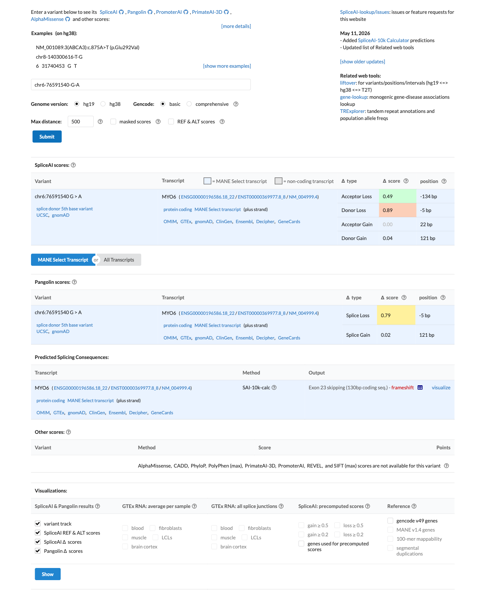
Task: Enable masked scores checkbox
Action: coord(113,121)
